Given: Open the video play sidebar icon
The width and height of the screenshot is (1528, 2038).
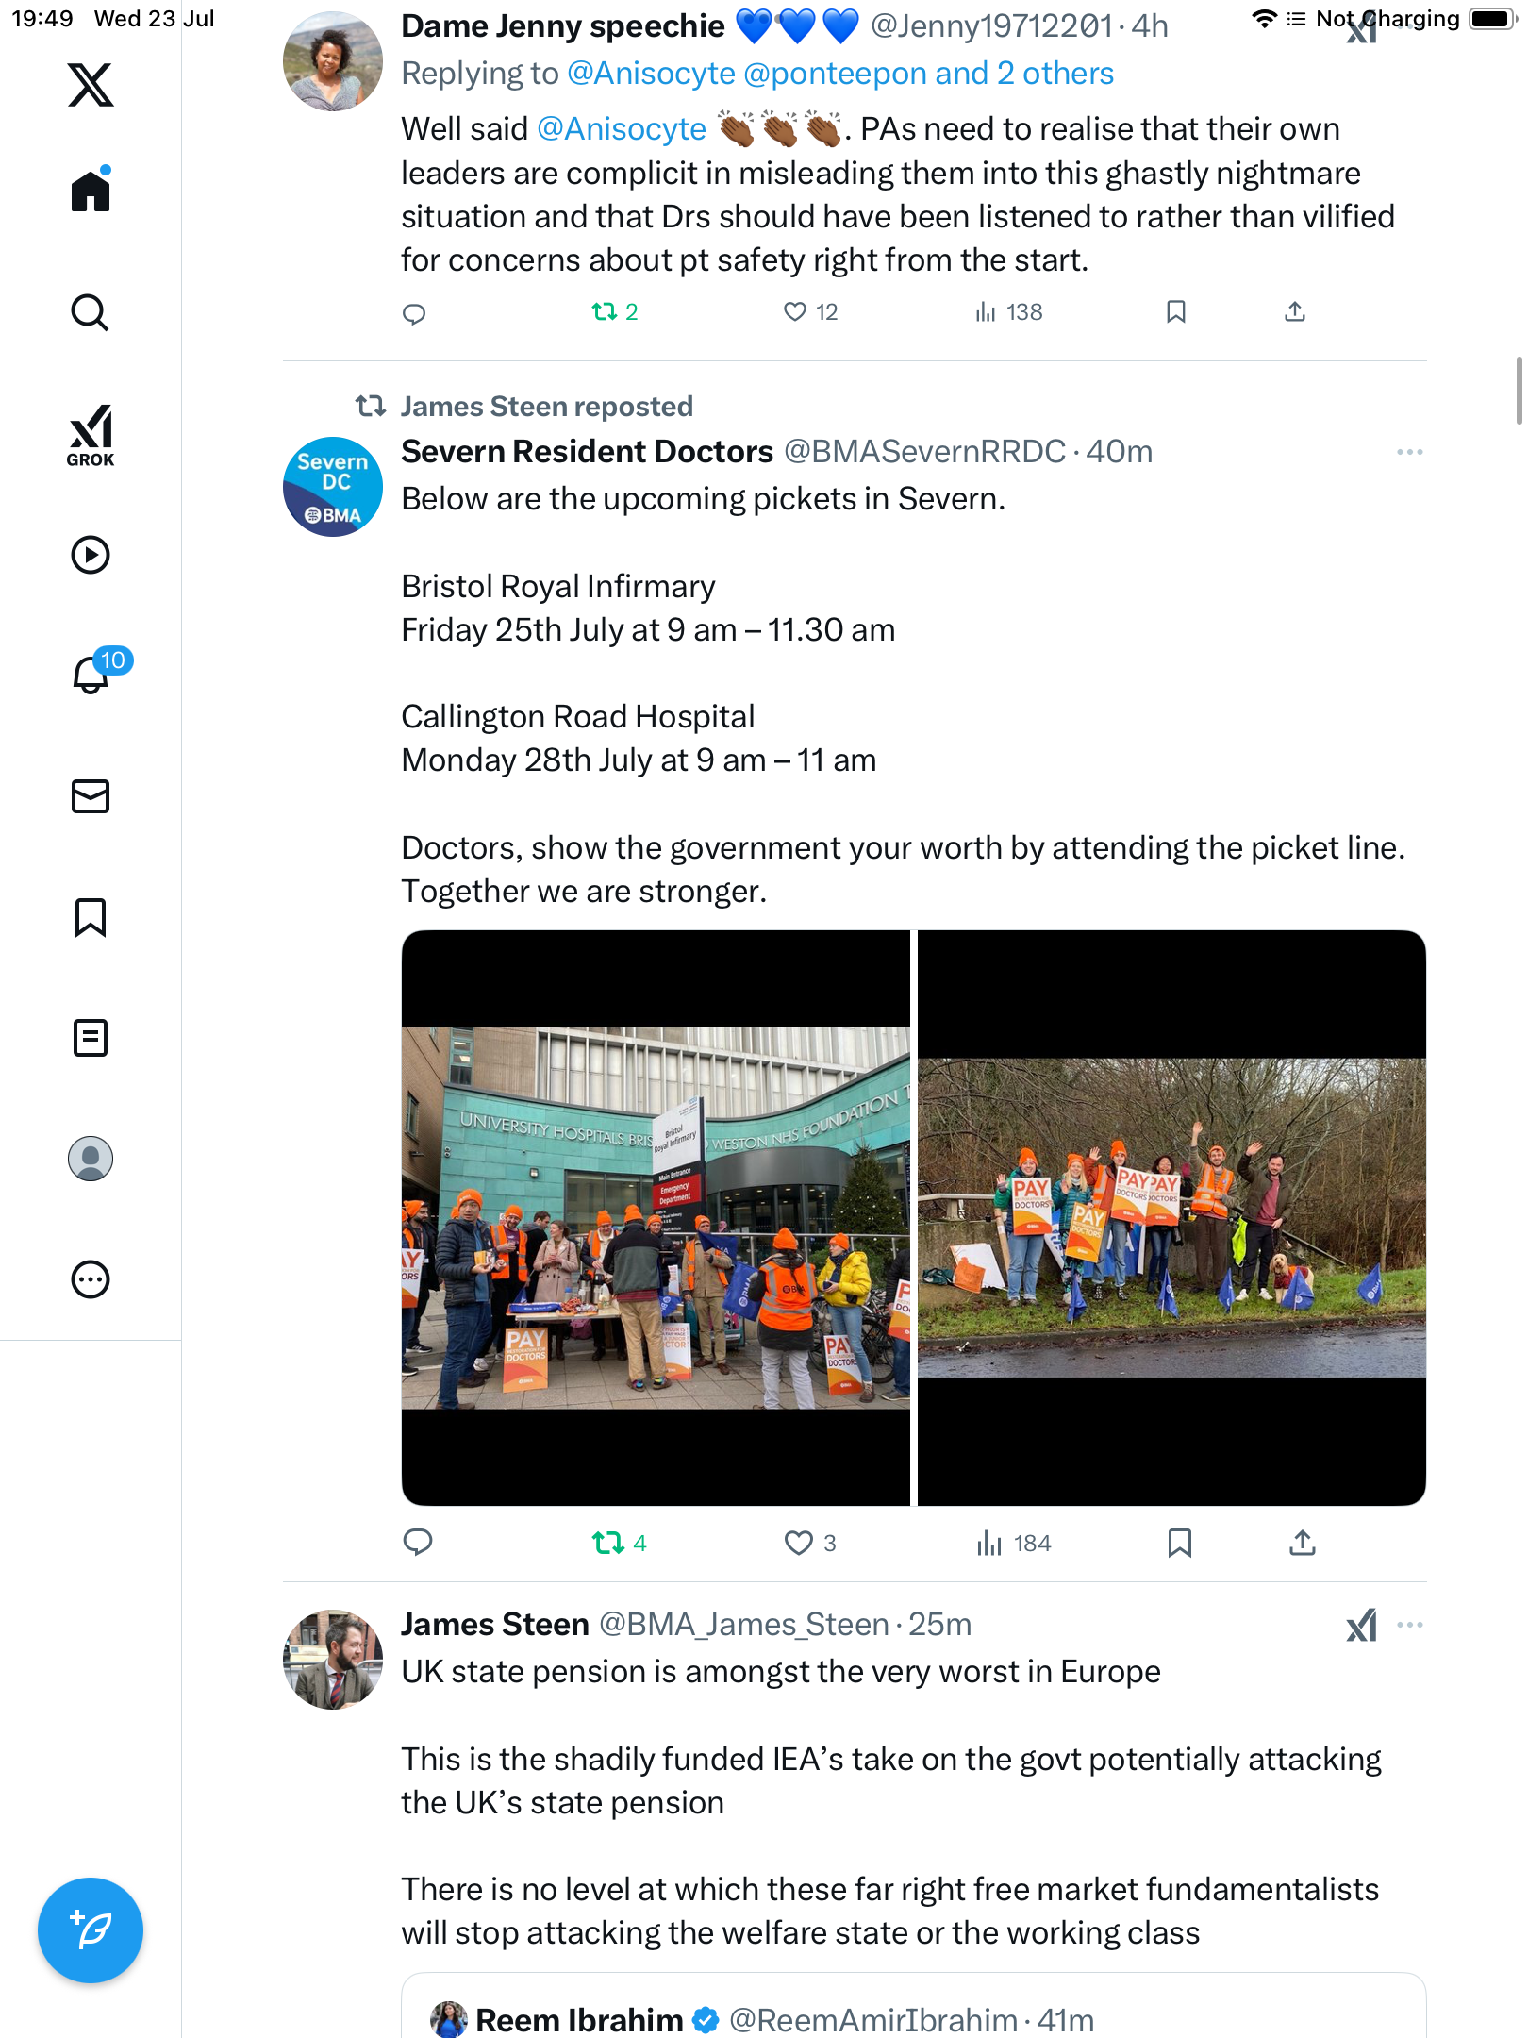Looking at the screenshot, I should coord(91,555).
